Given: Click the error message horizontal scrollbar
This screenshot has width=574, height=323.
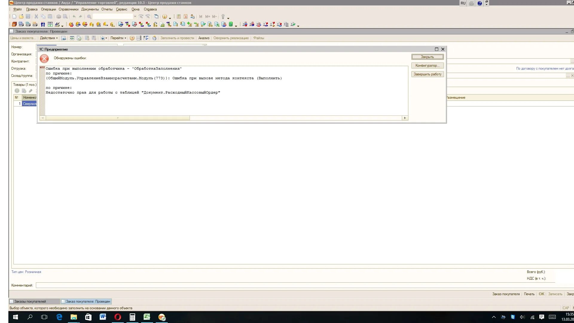Looking at the screenshot, I should (117, 118).
